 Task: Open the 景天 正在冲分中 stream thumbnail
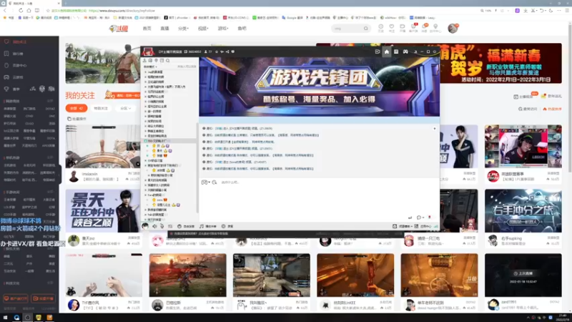pyautogui.click(x=104, y=211)
